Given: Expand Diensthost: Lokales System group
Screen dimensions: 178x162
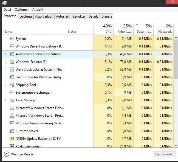Looking at the screenshot, I should point(5,69).
